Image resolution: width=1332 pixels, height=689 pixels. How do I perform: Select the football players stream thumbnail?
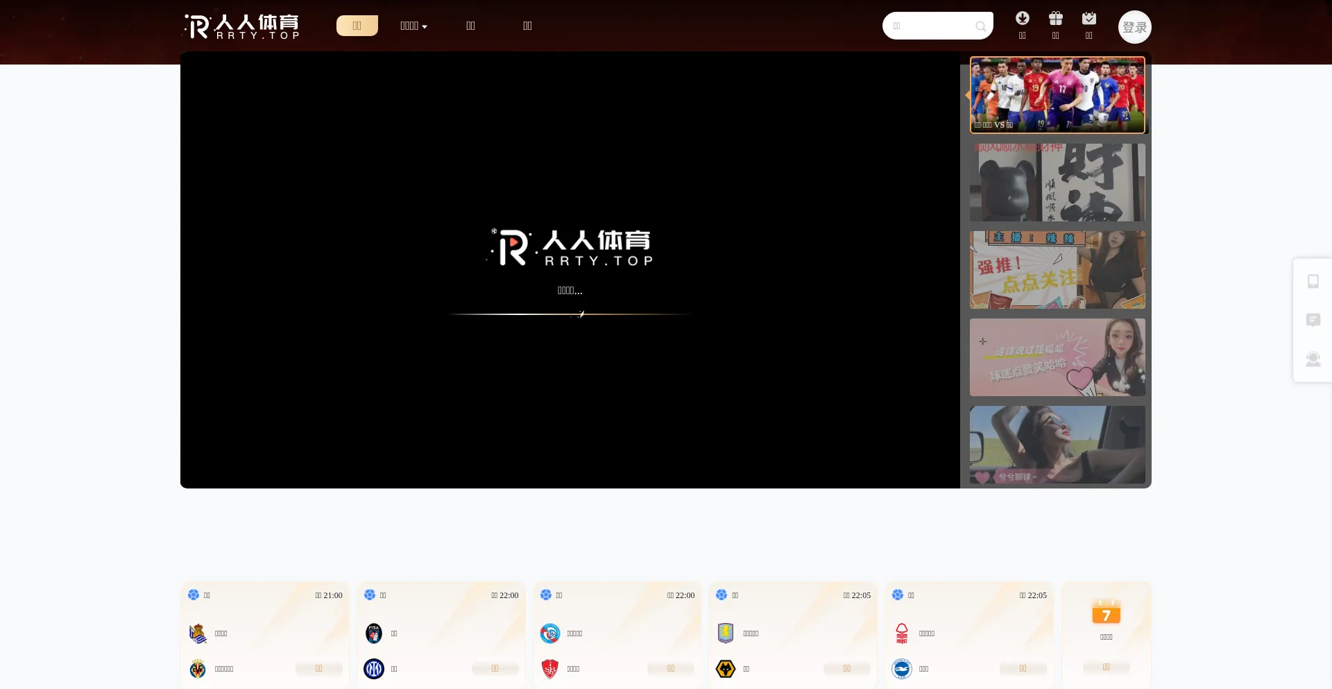[x=1057, y=95]
